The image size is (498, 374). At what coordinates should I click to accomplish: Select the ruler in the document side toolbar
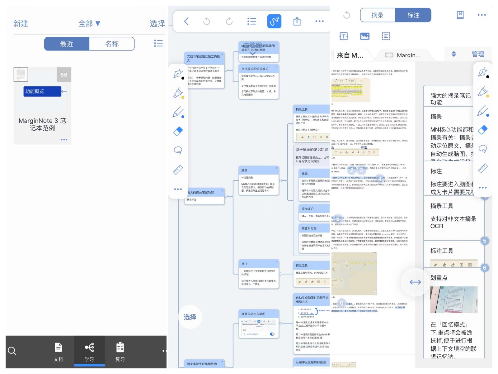483,168
